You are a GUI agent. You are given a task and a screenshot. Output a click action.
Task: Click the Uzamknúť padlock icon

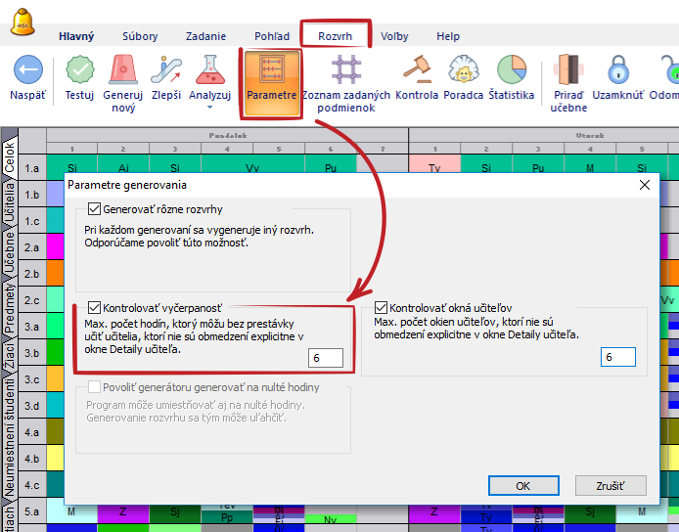[617, 70]
